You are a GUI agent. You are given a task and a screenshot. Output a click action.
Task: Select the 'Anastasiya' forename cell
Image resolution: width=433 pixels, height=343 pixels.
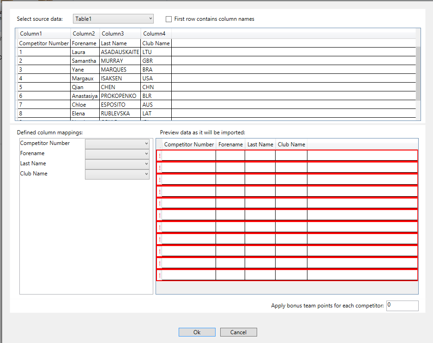pyautogui.click(x=85, y=96)
